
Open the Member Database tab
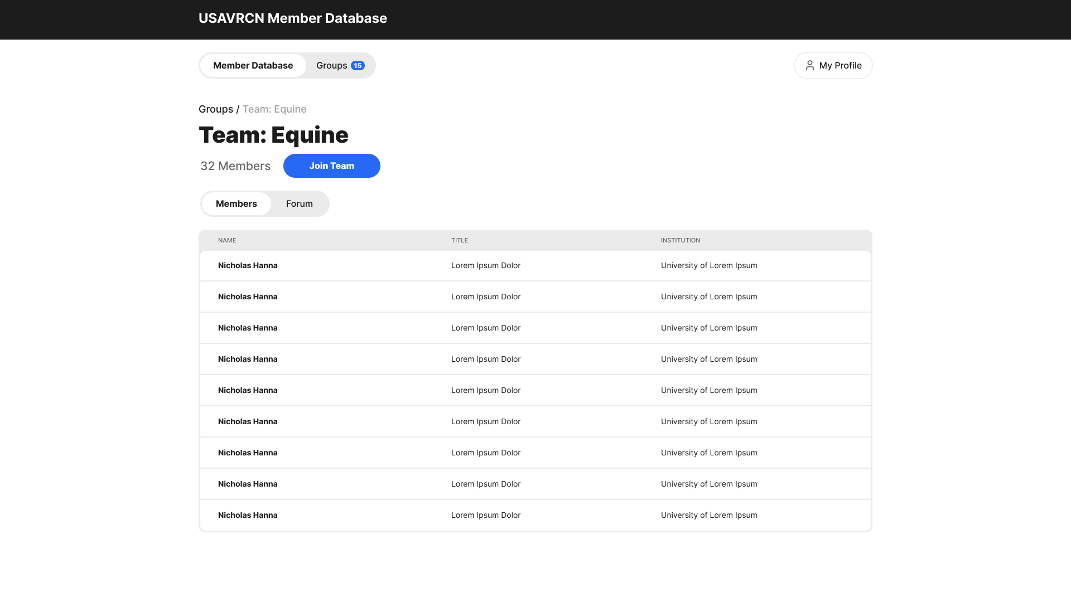coord(253,66)
